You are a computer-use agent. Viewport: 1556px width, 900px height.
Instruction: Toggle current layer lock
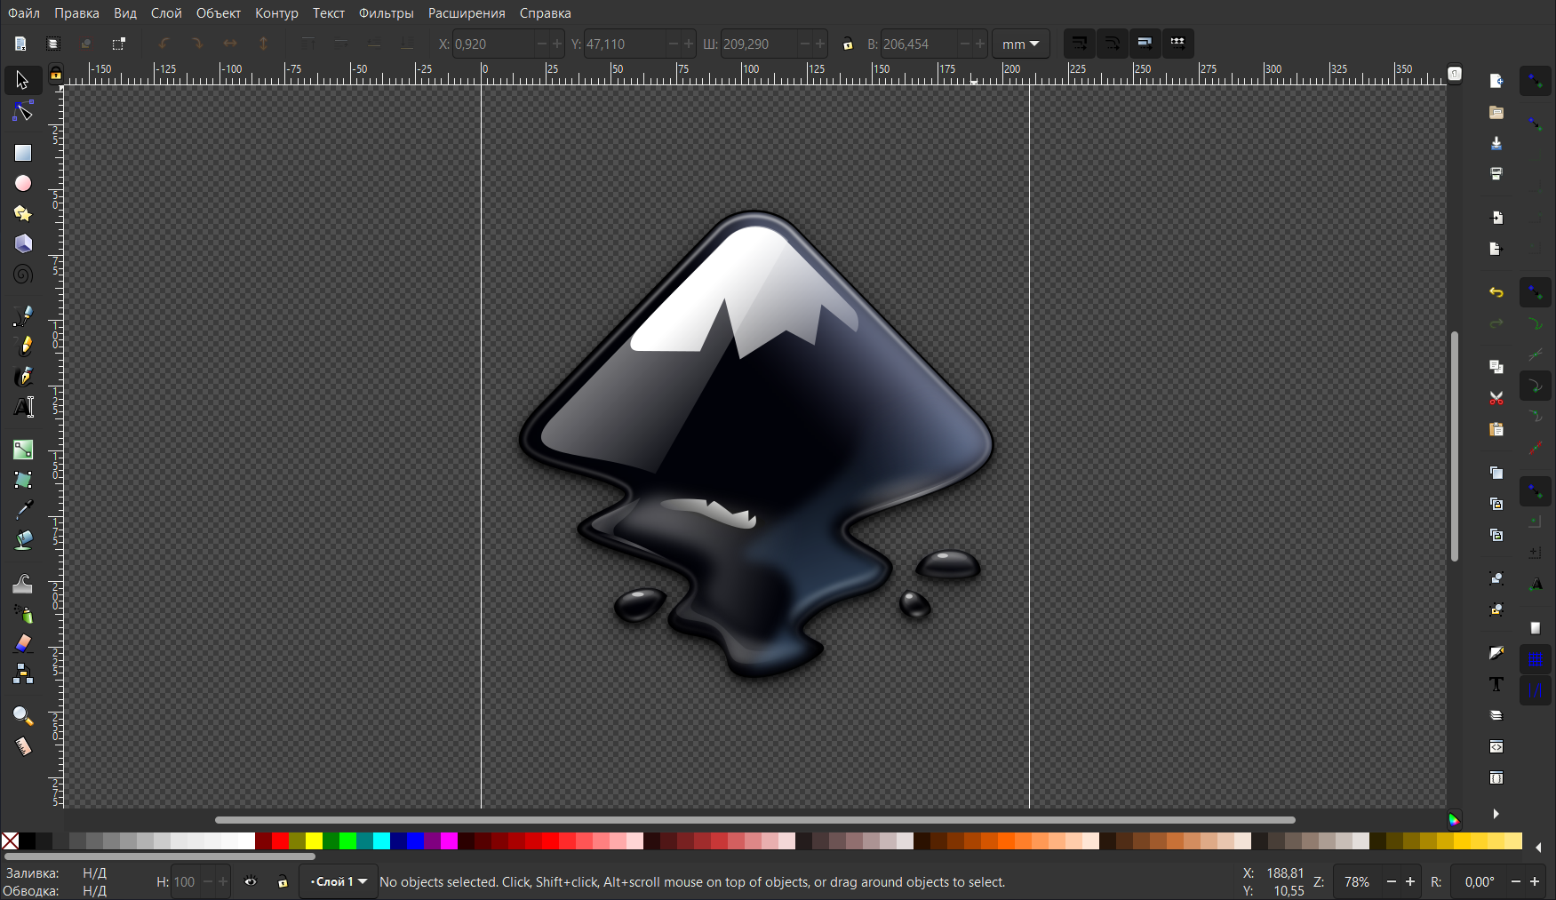coord(283,882)
